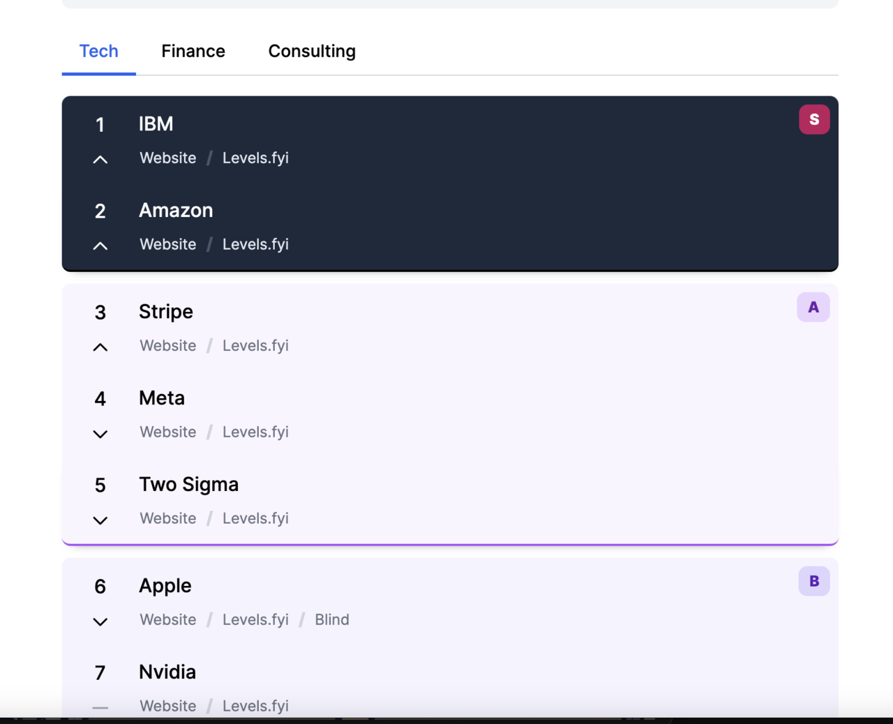Click the up chevron under Stripe rank
893x724 pixels.
(x=100, y=347)
